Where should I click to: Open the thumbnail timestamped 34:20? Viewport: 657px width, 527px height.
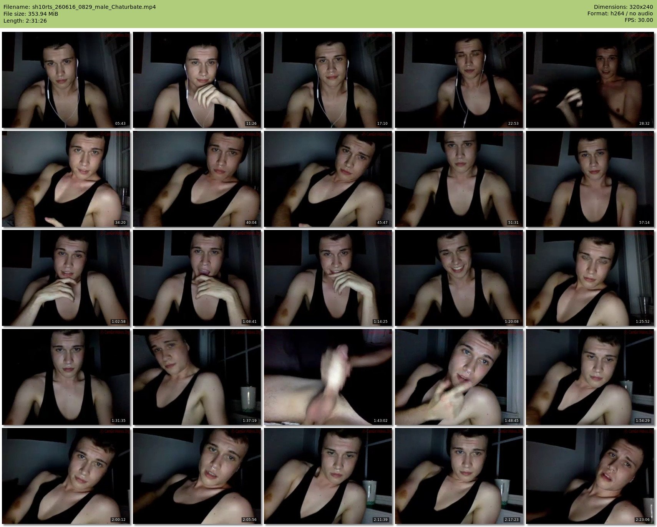[x=66, y=179]
